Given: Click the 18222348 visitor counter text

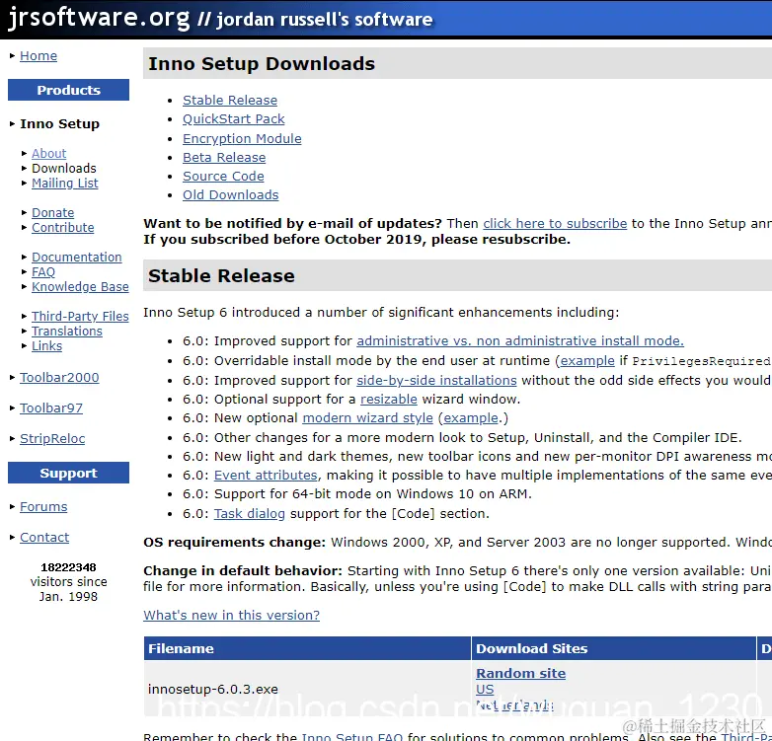Looking at the screenshot, I should coord(68,567).
